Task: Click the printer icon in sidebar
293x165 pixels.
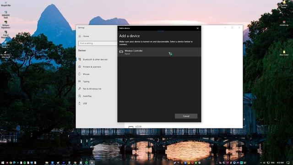Action: [80, 66]
